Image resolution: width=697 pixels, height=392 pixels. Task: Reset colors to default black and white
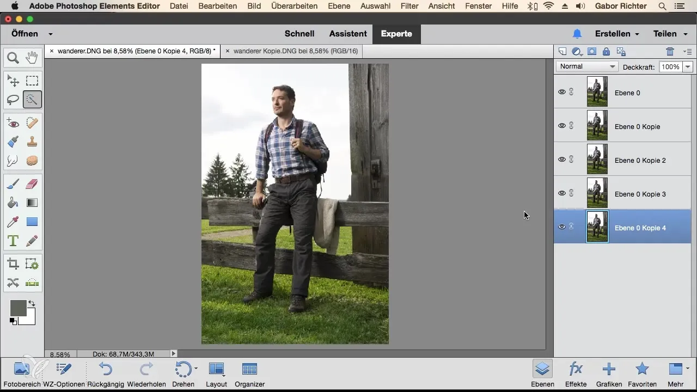(x=13, y=322)
